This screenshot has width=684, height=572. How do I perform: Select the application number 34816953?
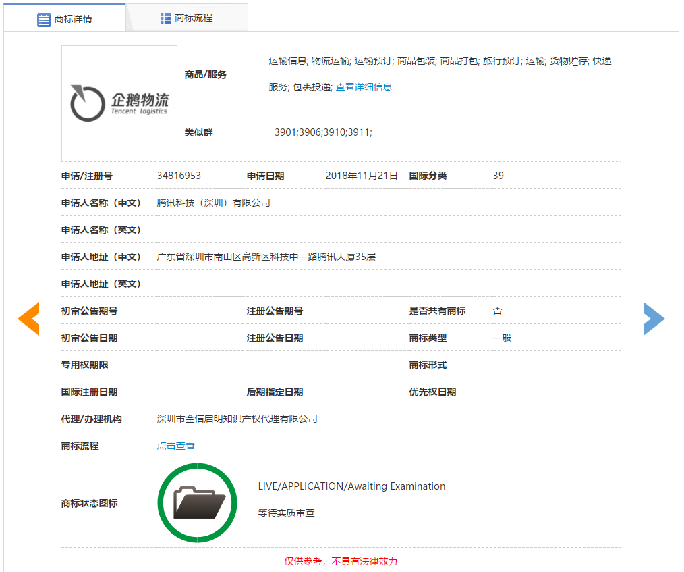pyautogui.click(x=179, y=176)
